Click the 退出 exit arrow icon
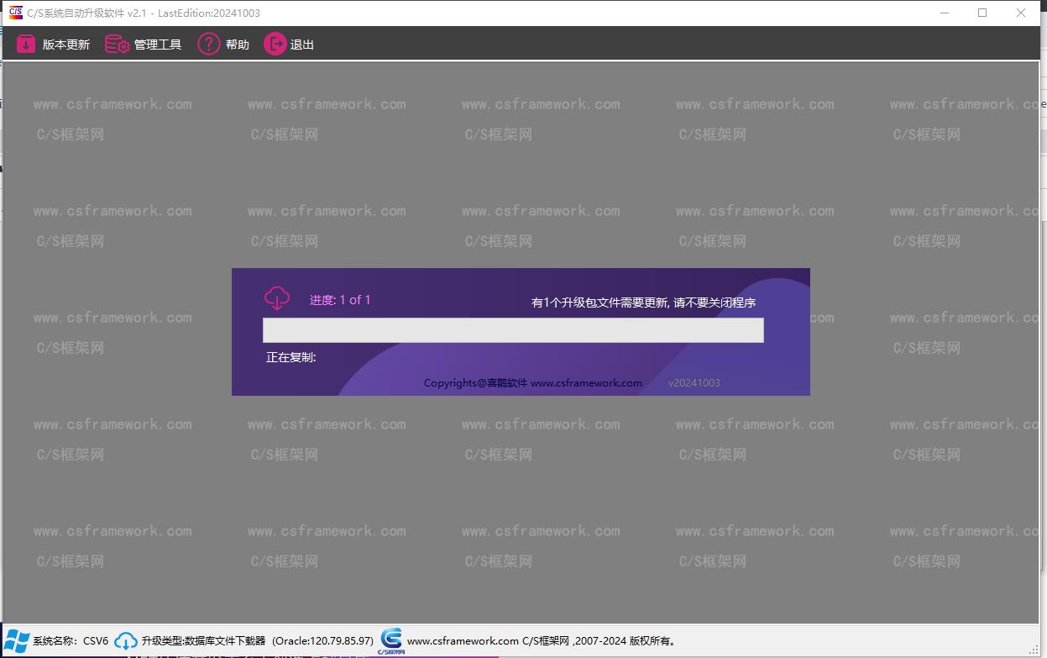1047x658 pixels. [x=275, y=45]
